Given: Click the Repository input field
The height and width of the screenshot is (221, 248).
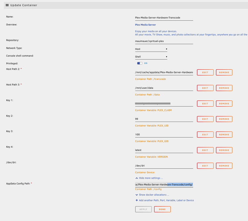Looking at the screenshot, I should [164, 41].
